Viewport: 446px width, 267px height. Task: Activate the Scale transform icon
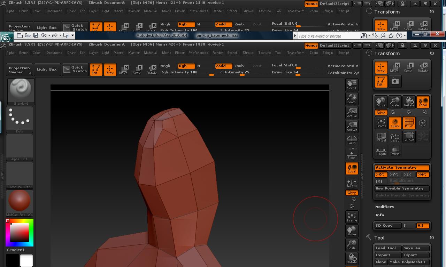(x=408, y=67)
